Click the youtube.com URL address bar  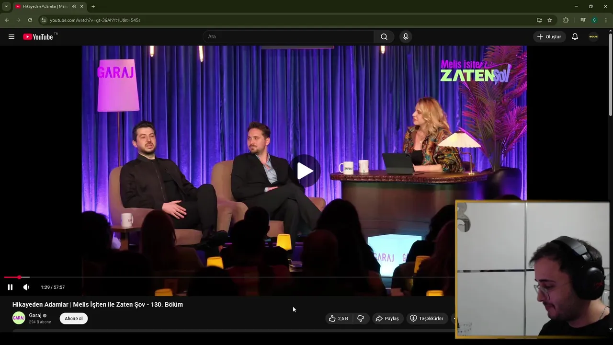tap(287, 20)
